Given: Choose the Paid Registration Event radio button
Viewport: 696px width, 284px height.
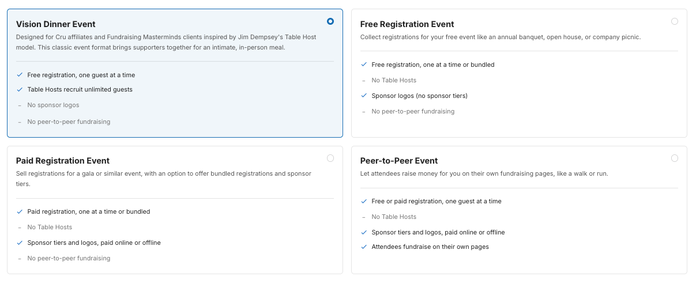Looking at the screenshot, I should point(330,158).
